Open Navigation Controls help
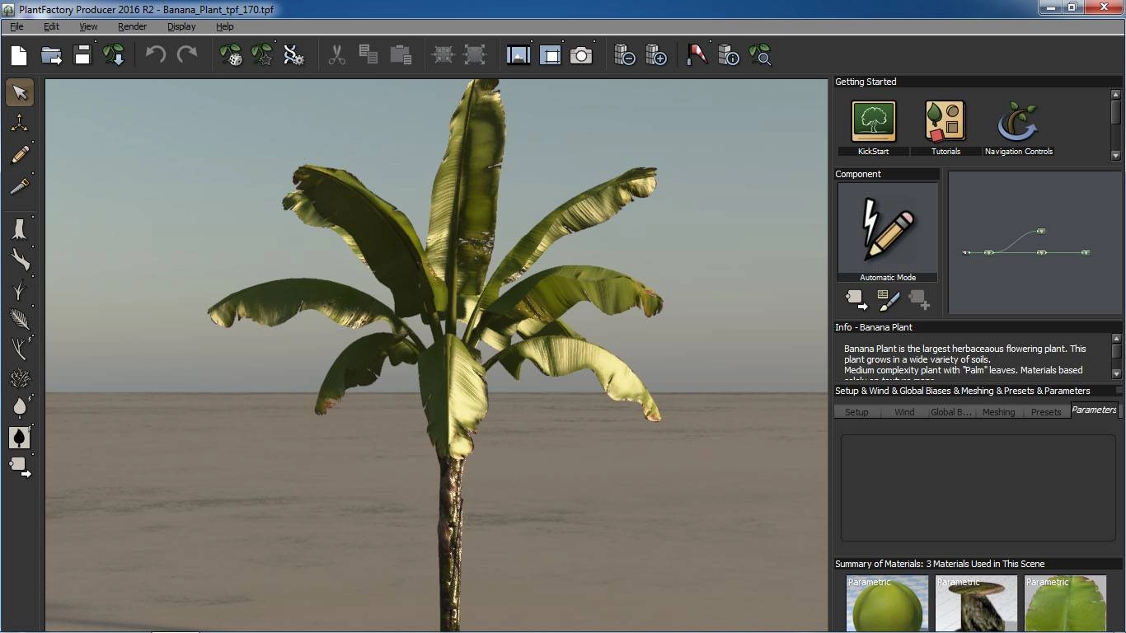Screen dimensions: 1126x633 coord(1019,128)
